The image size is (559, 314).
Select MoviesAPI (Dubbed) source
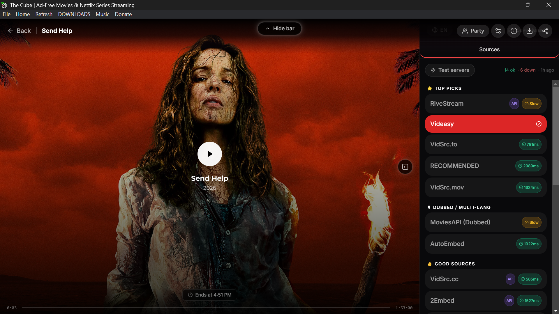click(486, 222)
